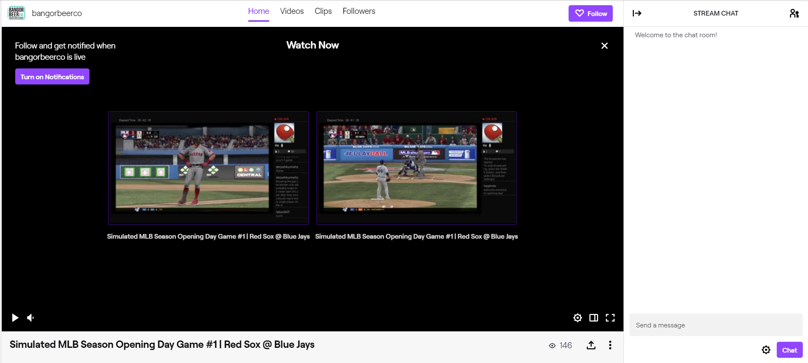Toggle theatre mode
808x363 pixels.
coord(594,318)
